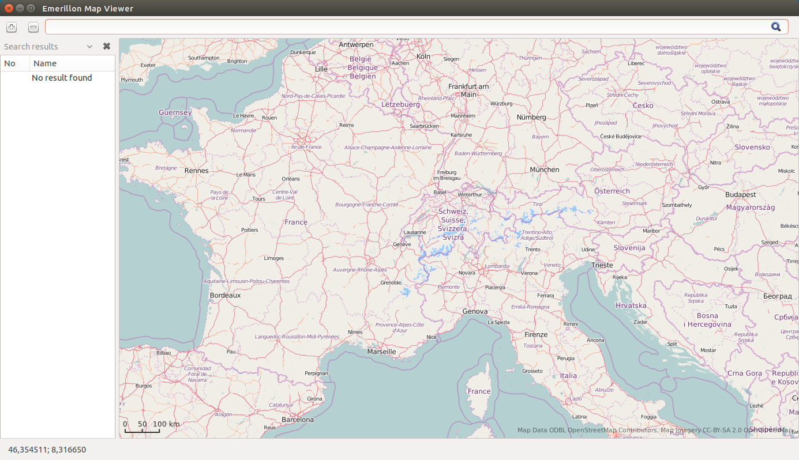Viewport: 799px width, 460px height.
Task: Click the coordinates in the status bar
Action: pyautogui.click(x=47, y=450)
